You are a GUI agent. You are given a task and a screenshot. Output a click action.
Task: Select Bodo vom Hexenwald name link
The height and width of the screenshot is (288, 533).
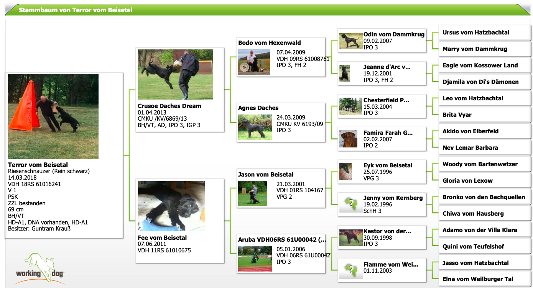(270, 43)
